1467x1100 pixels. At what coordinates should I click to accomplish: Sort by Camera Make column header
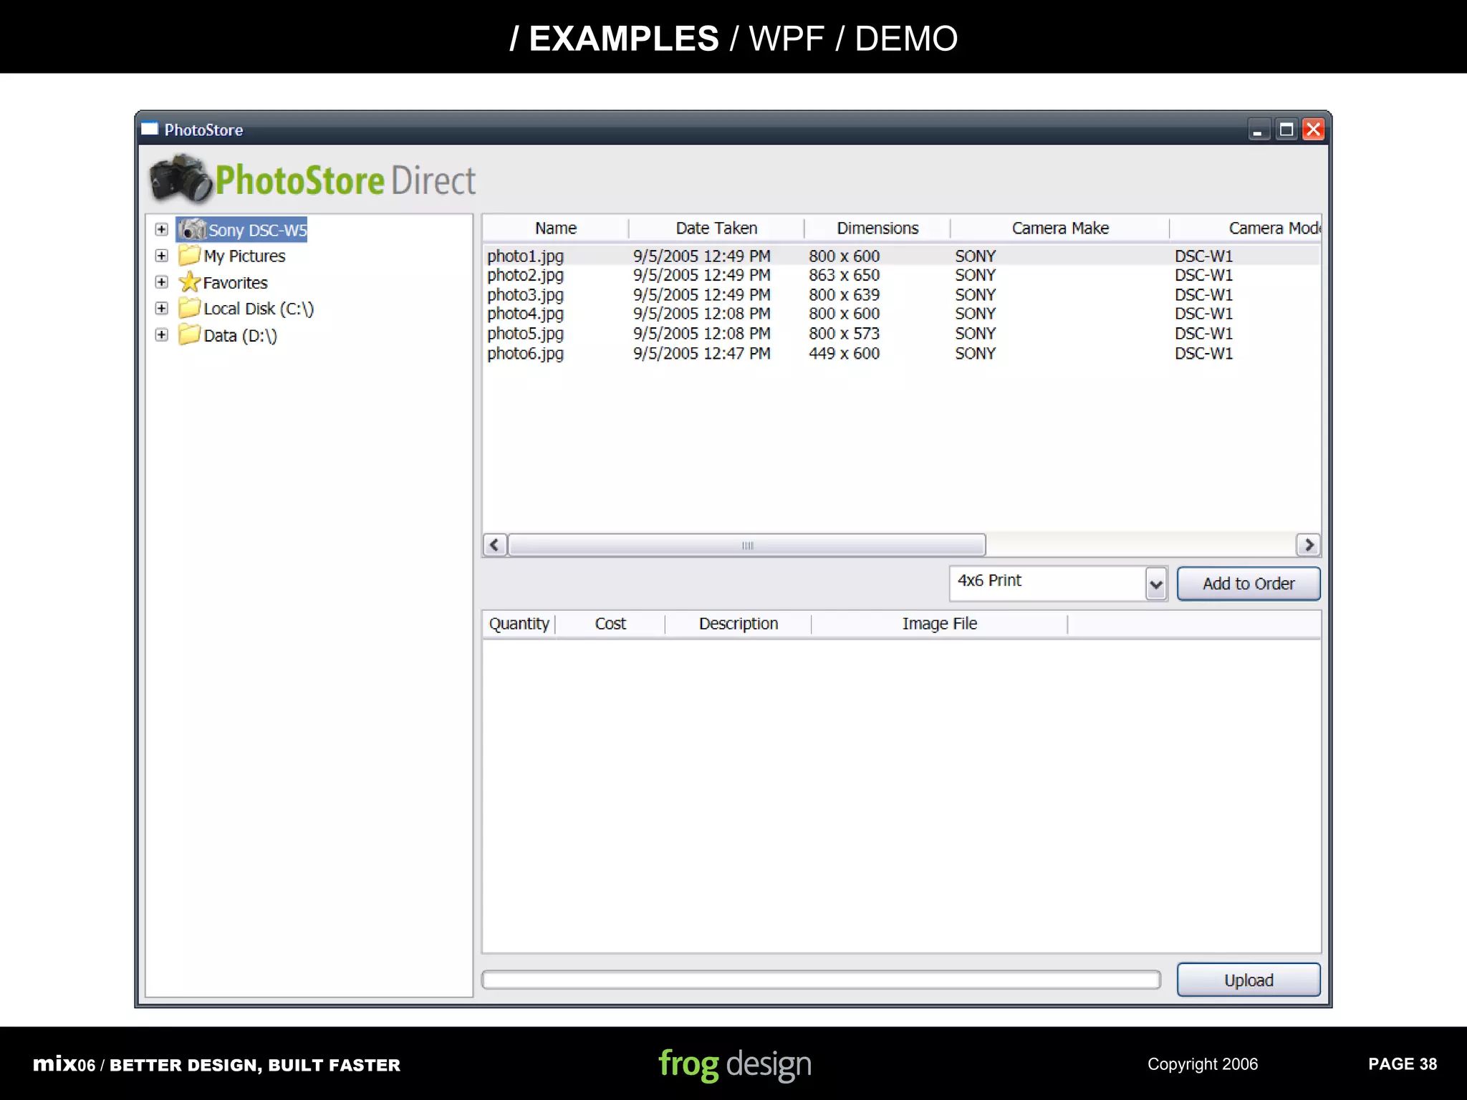click(1060, 228)
